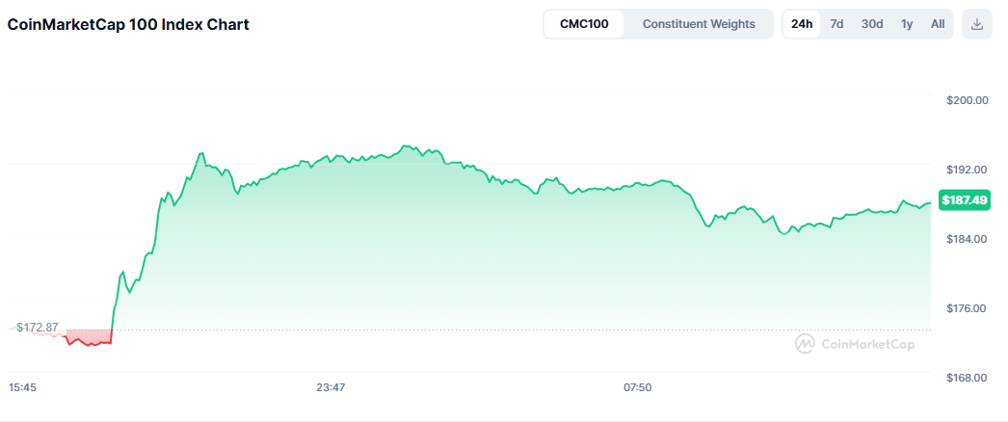Screen dimensions: 1008x422
Task: Click the 15:45 time axis label
Action: tap(23, 387)
